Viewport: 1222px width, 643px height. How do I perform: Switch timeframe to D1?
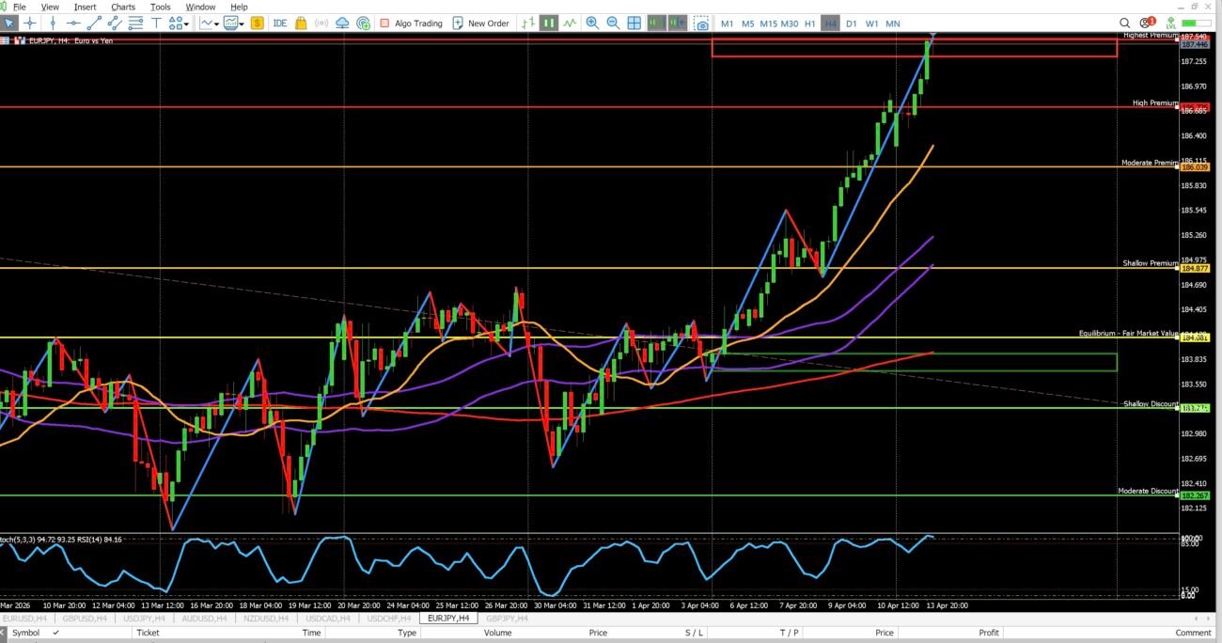click(851, 24)
